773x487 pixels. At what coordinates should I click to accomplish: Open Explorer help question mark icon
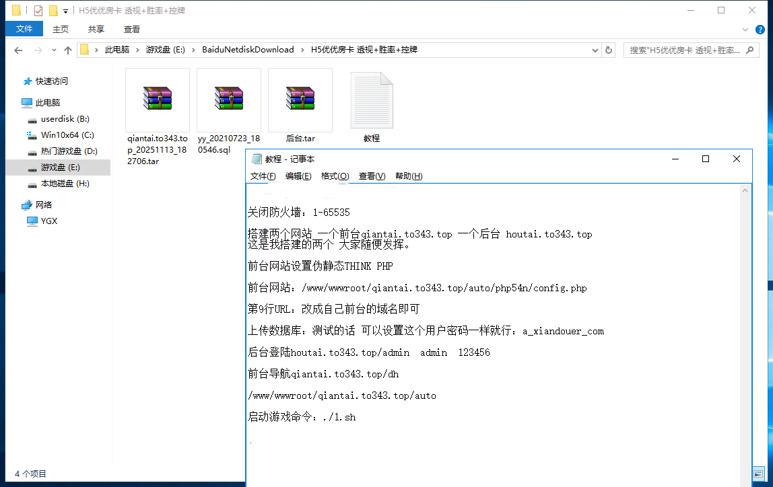(x=760, y=30)
